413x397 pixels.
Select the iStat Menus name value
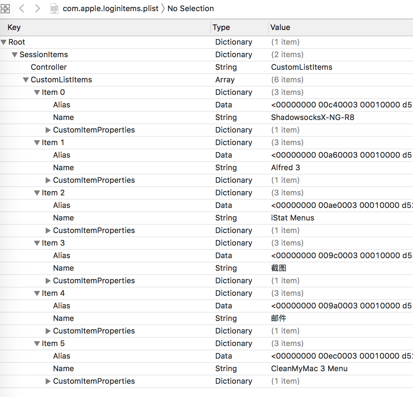click(293, 218)
